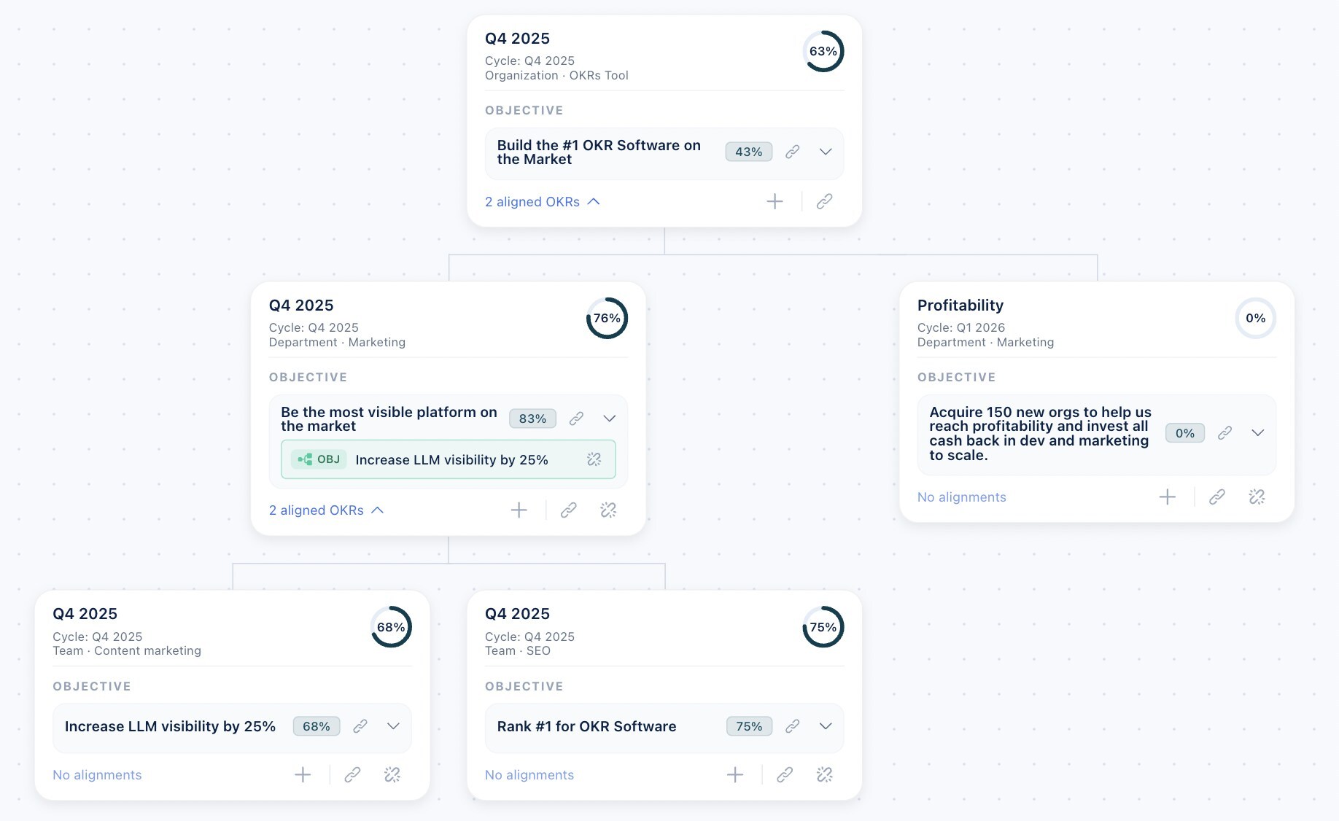This screenshot has height=821, width=1339.
Task: Click link icon beside Build the #1 OKR Software objective
Action: [792, 152]
